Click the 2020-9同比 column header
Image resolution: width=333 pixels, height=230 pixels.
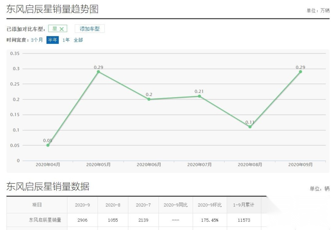point(175,205)
